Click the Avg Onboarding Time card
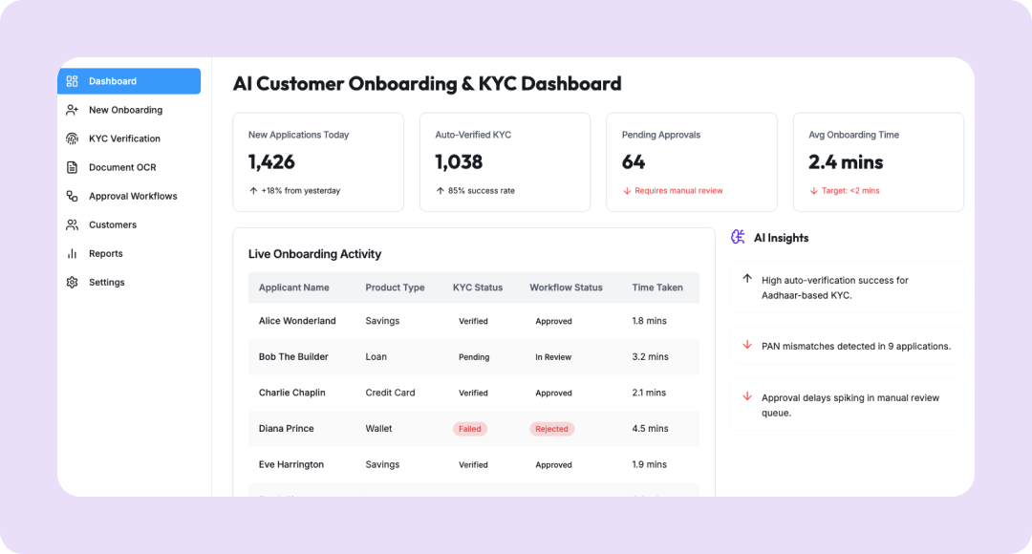This screenshot has width=1032, height=554. (x=877, y=161)
